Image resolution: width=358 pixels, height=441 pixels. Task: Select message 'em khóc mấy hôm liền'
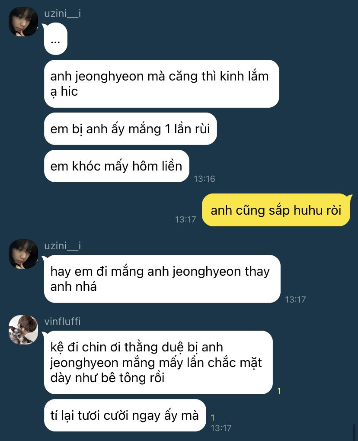117,166
